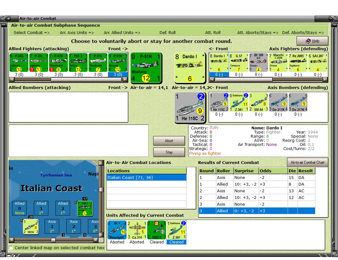The image size is (338, 260).
Task: Select the second Do 217K bomber counter
Action: tap(298, 102)
